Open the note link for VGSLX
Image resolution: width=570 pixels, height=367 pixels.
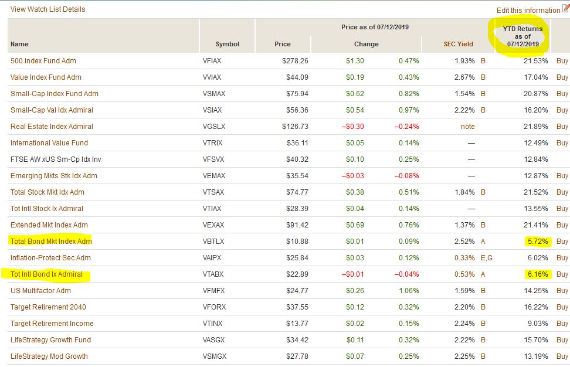pyautogui.click(x=467, y=127)
